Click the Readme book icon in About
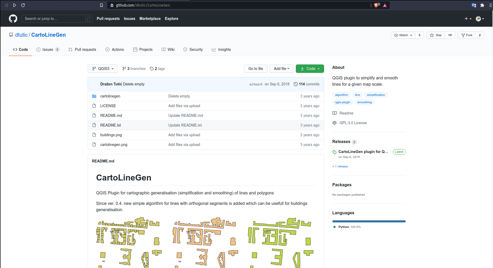The width and height of the screenshot is (493, 268). point(335,113)
